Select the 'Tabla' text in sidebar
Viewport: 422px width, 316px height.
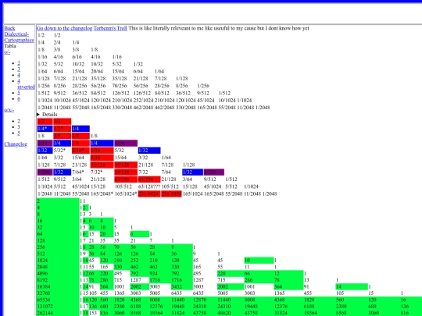click(x=10, y=46)
